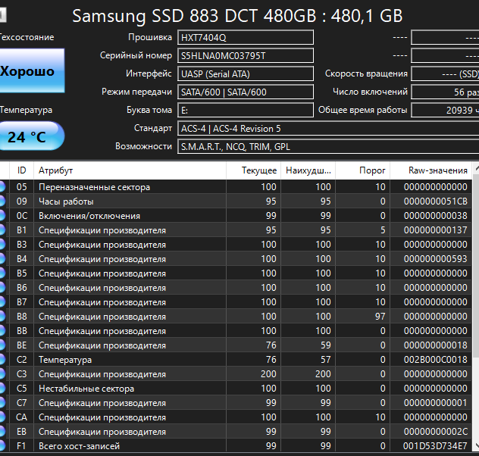Click the status orb for attribute C5
The height and width of the screenshot is (456, 479).
[x=2, y=389]
